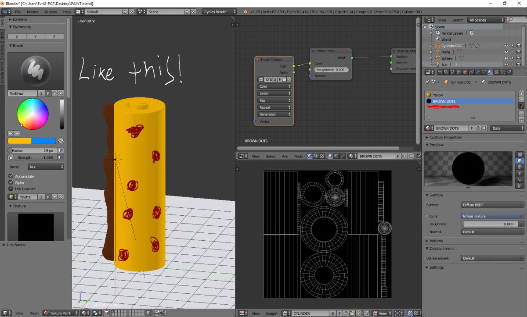The image size is (527, 317).
Task: Remove the selected material slot with minus
Action: click(x=521, y=99)
